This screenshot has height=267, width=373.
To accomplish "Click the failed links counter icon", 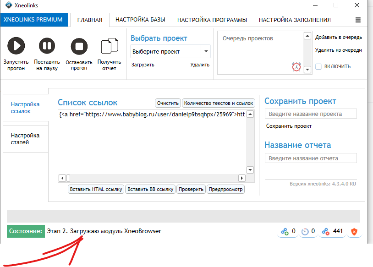I will [x=325, y=231].
